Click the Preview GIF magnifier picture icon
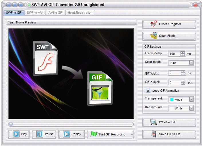This screenshot has width=202, height=146. click(154, 122)
